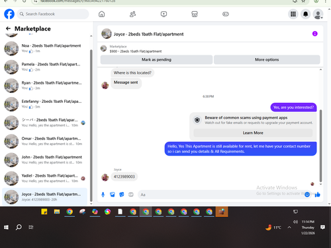
Task: Open Sticky Notes from taskbar
Action: 44,212
